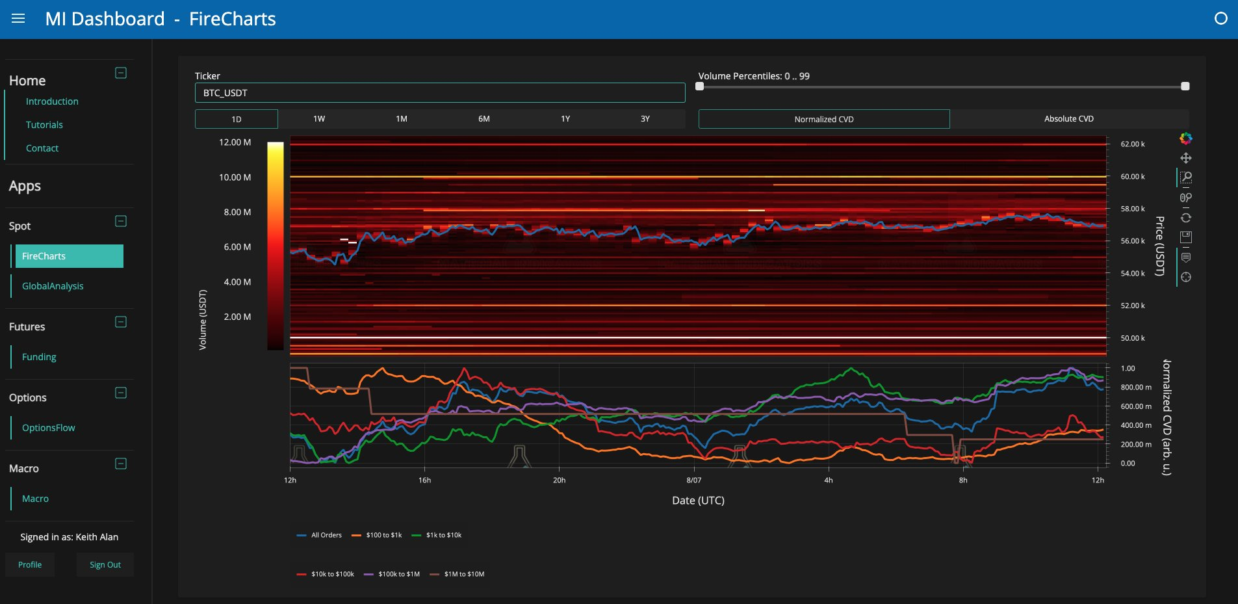
Task: Switch to Absolute CVD mode
Action: pos(1069,119)
